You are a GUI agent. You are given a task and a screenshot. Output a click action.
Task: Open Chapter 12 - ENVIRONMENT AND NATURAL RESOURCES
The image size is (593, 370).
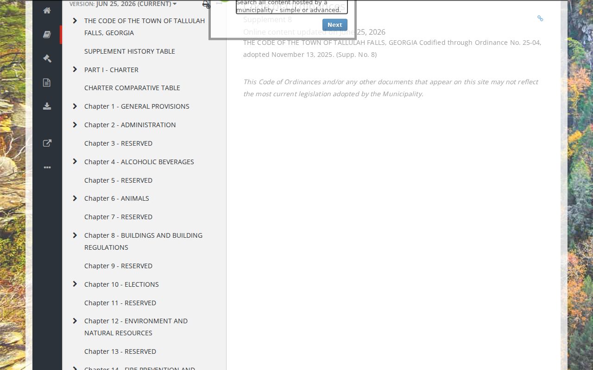pos(136,327)
